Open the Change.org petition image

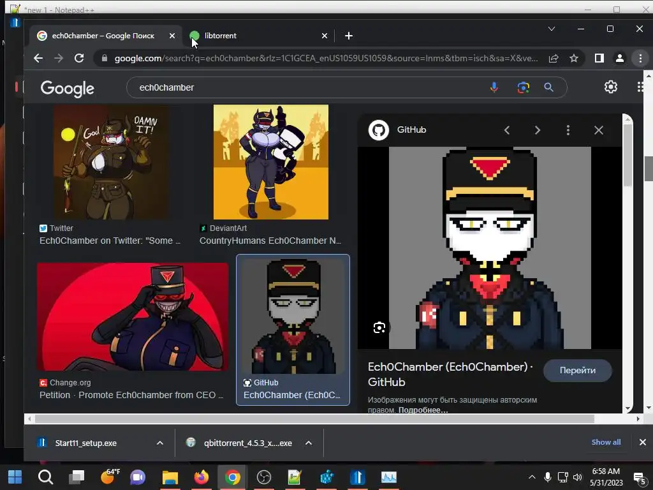(x=133, y=316)
